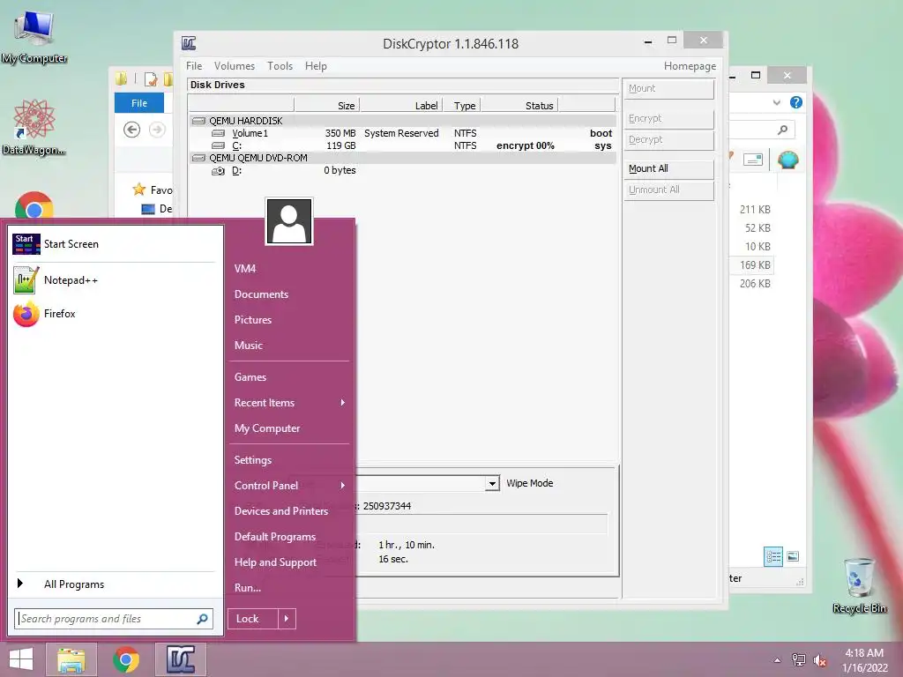Click the Lock button

click(253, 619)
